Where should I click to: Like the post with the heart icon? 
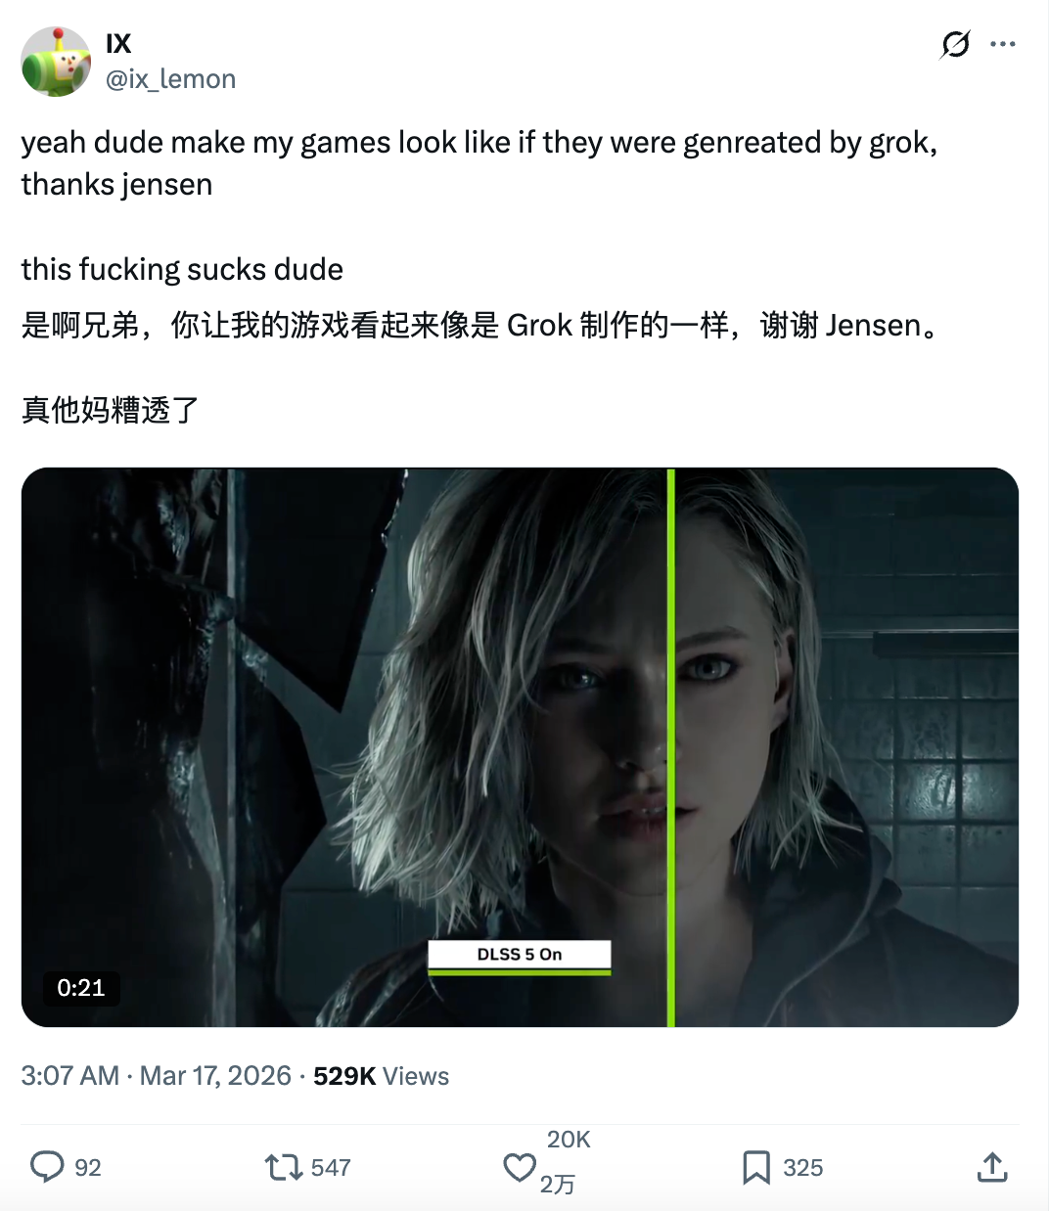[x=520, y=1167]
